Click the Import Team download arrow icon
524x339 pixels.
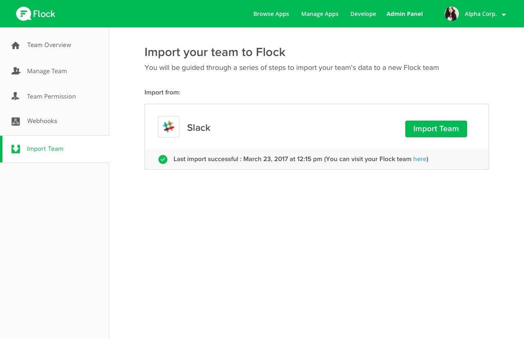point(16,149)
